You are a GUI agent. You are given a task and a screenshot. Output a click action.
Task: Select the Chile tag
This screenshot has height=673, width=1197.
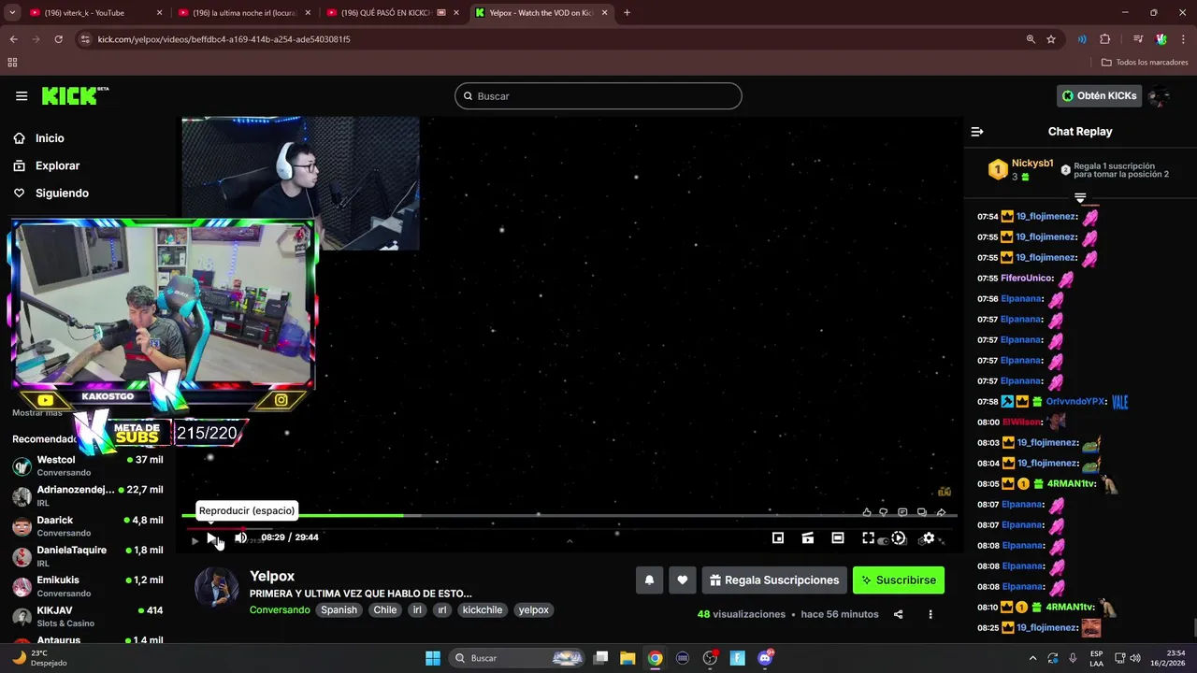tap(385, 609)
